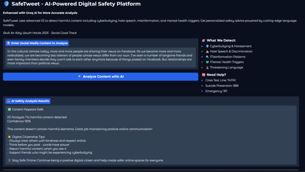Click the Analyze Content with AI button
305x172 pixels.
(x=101, y=77)
